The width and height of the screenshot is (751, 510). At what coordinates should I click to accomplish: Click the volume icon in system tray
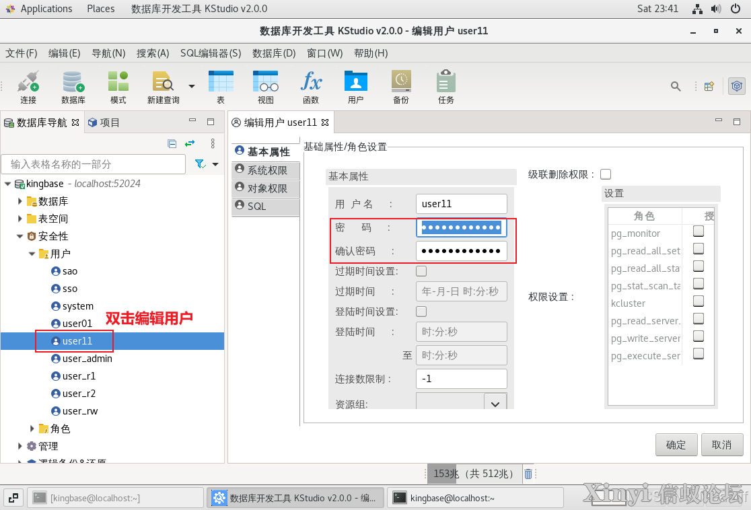pos(716,9)
